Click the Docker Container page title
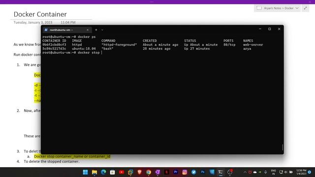The height and width of the screenshot is (177, 315). (x=40, y=14)
